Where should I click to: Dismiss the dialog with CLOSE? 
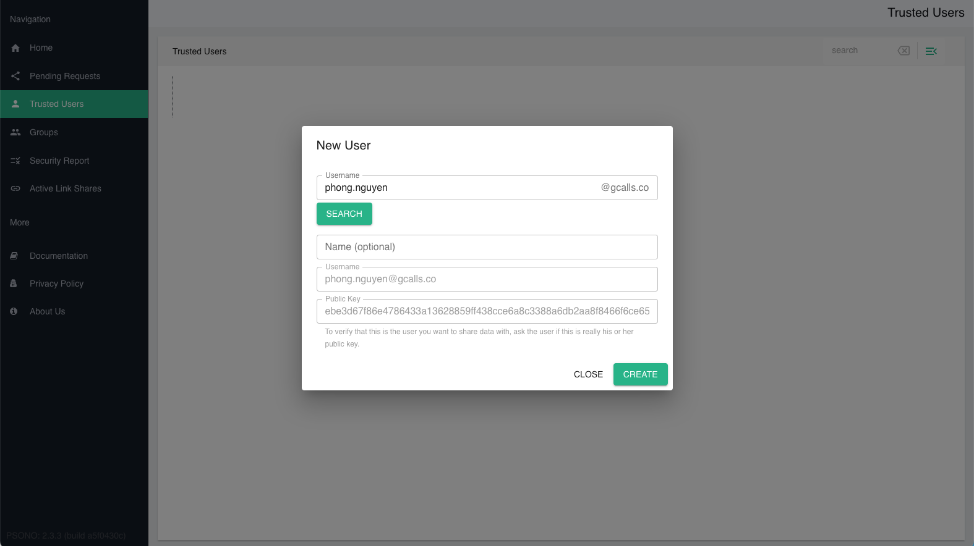[587, 374]
